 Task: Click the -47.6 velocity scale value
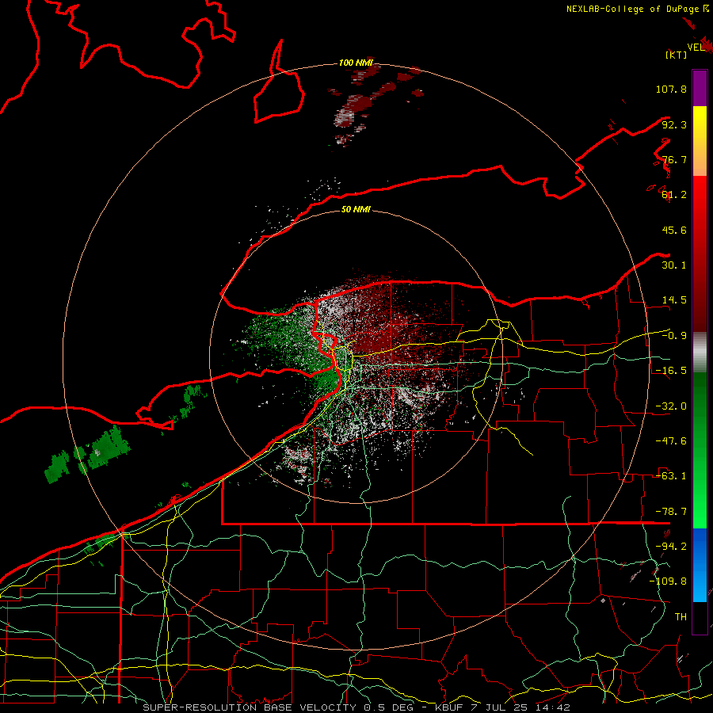[x=671, y=441]
